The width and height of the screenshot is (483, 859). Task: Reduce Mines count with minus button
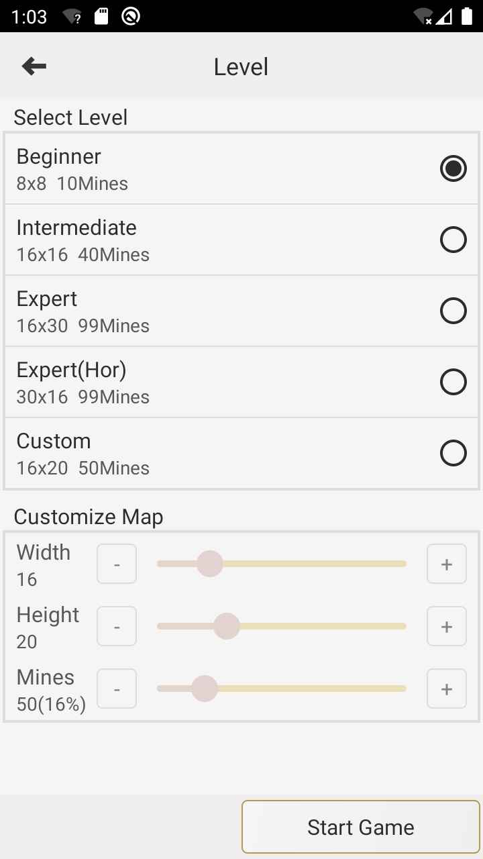click(117, 689)
